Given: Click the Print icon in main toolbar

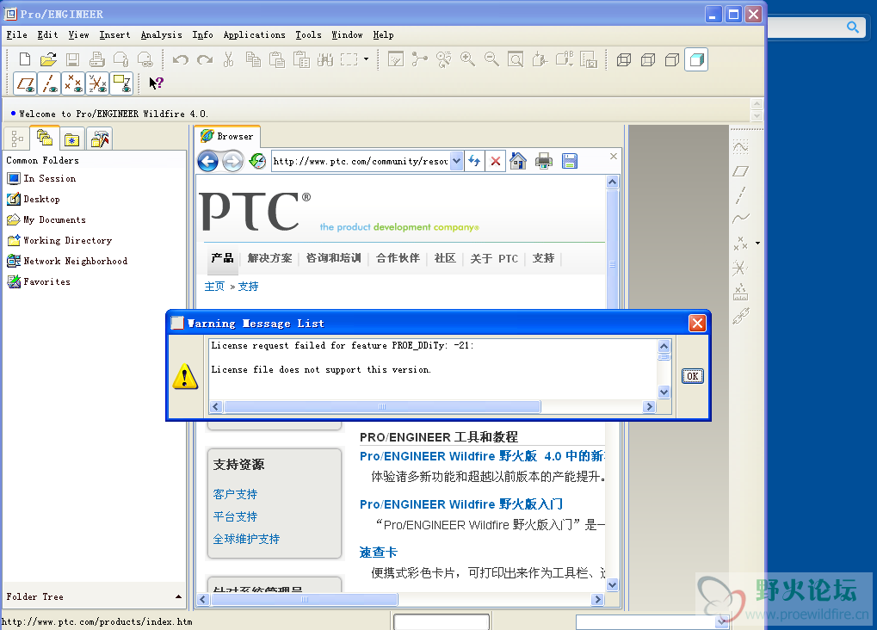Looking at the screenshot, I should (x=96, y=59).
